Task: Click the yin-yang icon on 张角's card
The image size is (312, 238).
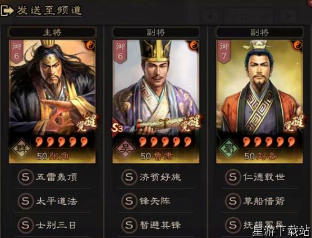Action: coord(90,45)
